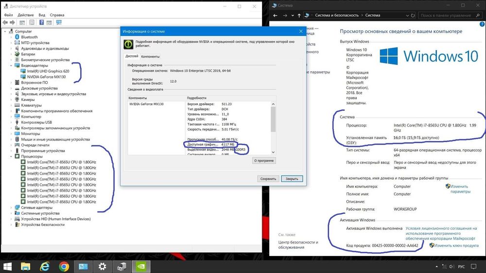Launch Internet Explorer from the taskbar

[45, 267]
